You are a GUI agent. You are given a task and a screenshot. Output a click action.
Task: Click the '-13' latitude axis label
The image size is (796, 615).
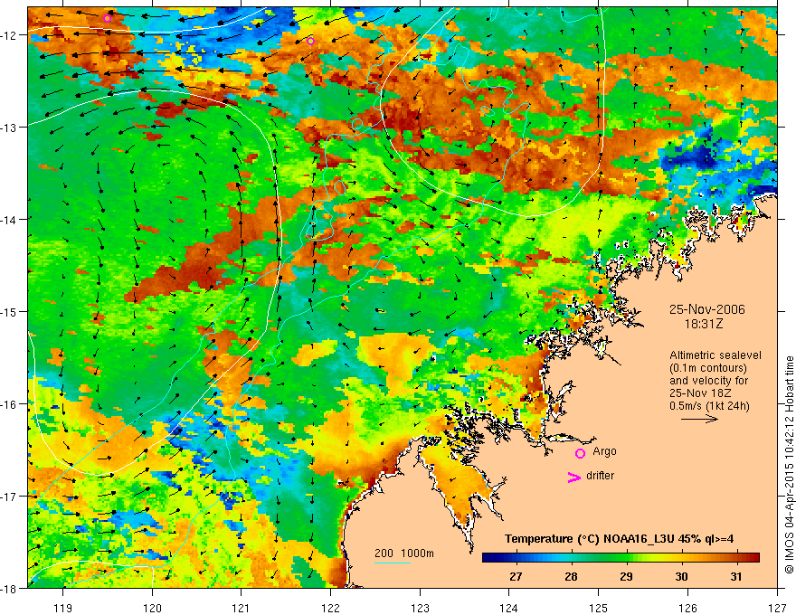(8, 128)
